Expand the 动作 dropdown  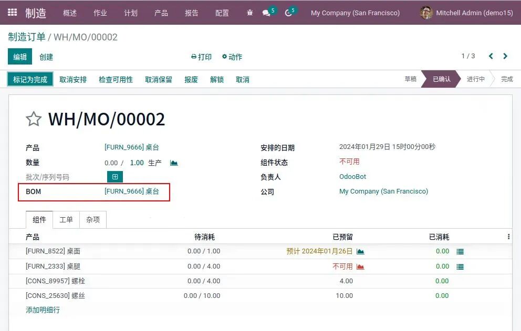(x=232, y=57)
